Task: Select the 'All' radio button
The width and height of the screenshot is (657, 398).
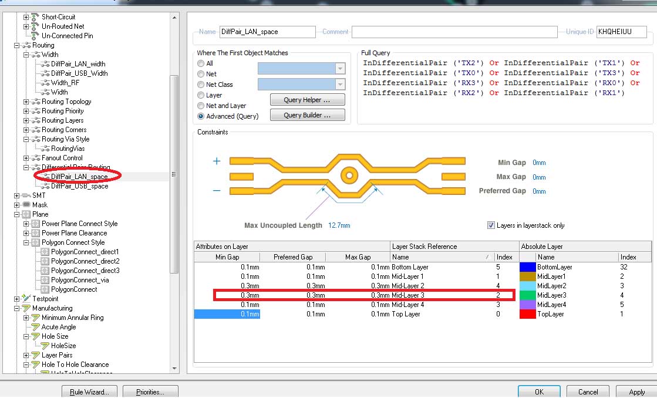Action: [x=201, y=63]
